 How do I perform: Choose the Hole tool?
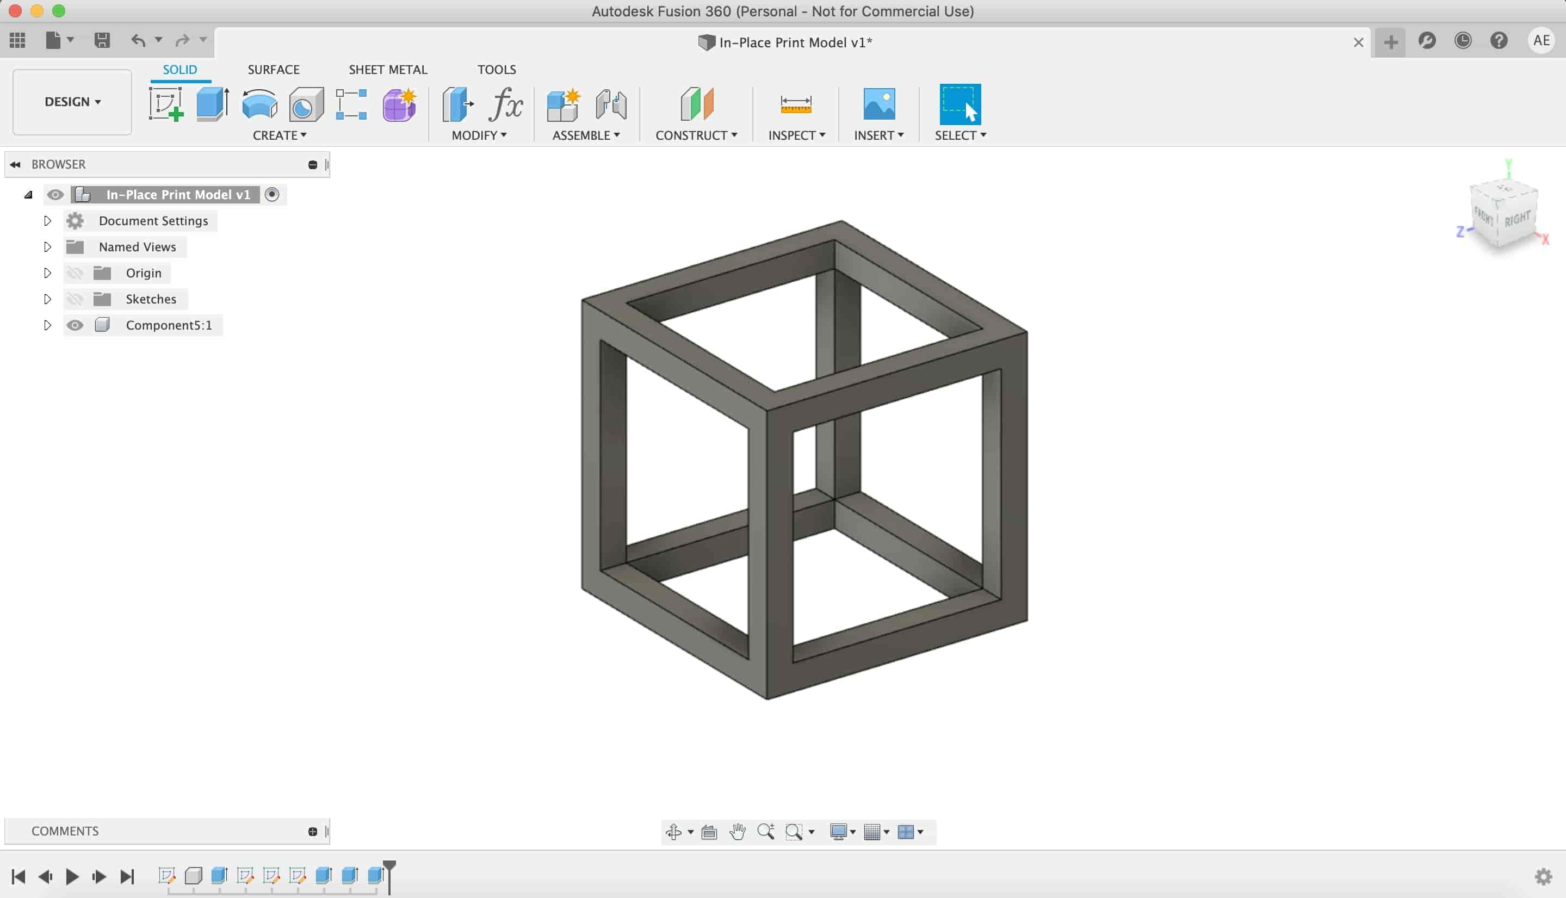[x=306, y=103]
